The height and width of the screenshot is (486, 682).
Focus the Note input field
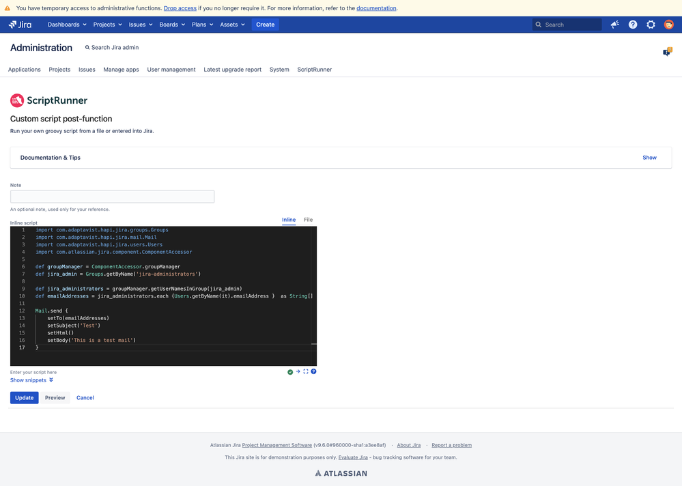click(112, 197)
